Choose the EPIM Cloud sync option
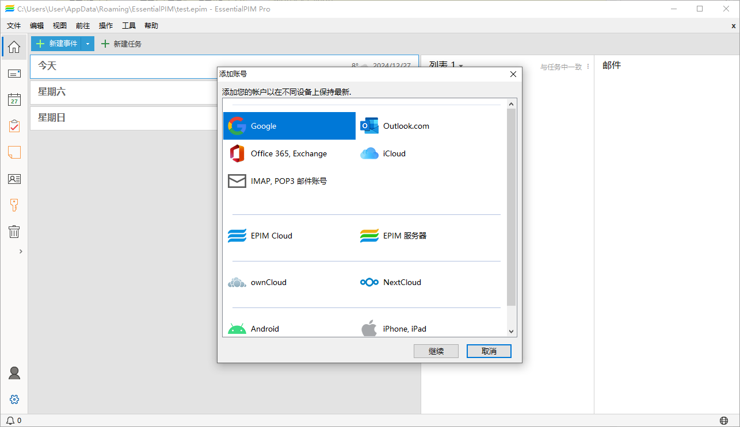 pos(289,236)
